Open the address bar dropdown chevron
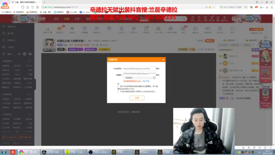This screenshot has width=275, height=155. [213, 7]
